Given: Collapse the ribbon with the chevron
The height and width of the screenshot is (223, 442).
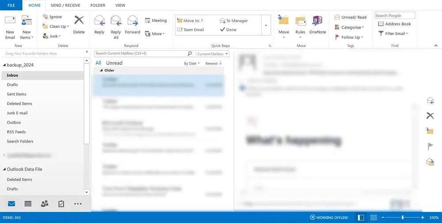Looking at the screenshot, I should pos(436,45).
